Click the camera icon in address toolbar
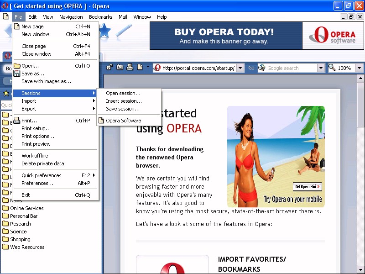The image size is (365, 274). pyautogui.click(x=120, y=68)
